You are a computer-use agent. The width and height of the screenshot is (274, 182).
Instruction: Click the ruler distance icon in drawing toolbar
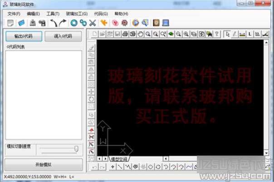click(x=242, y=34)
